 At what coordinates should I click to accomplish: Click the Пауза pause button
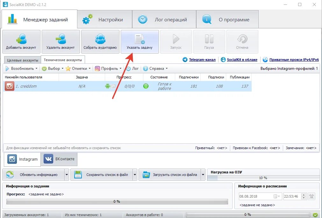[209, 42]
